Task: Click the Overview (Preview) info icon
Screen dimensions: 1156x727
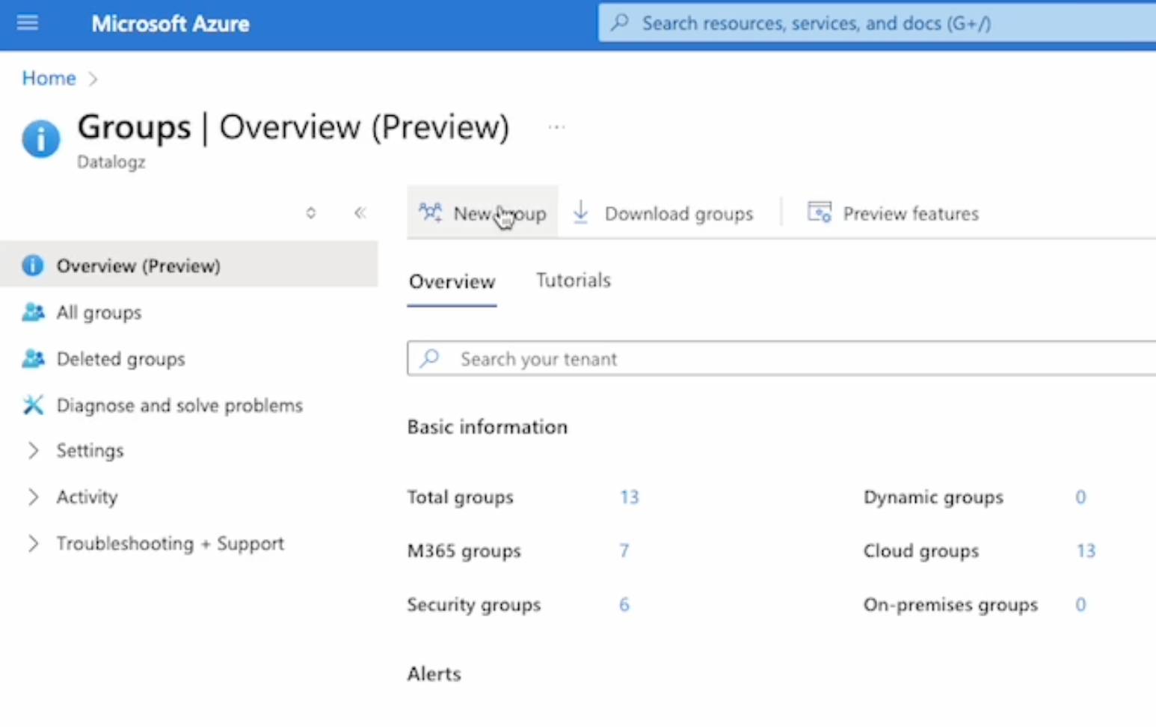Action: point(33,266)
